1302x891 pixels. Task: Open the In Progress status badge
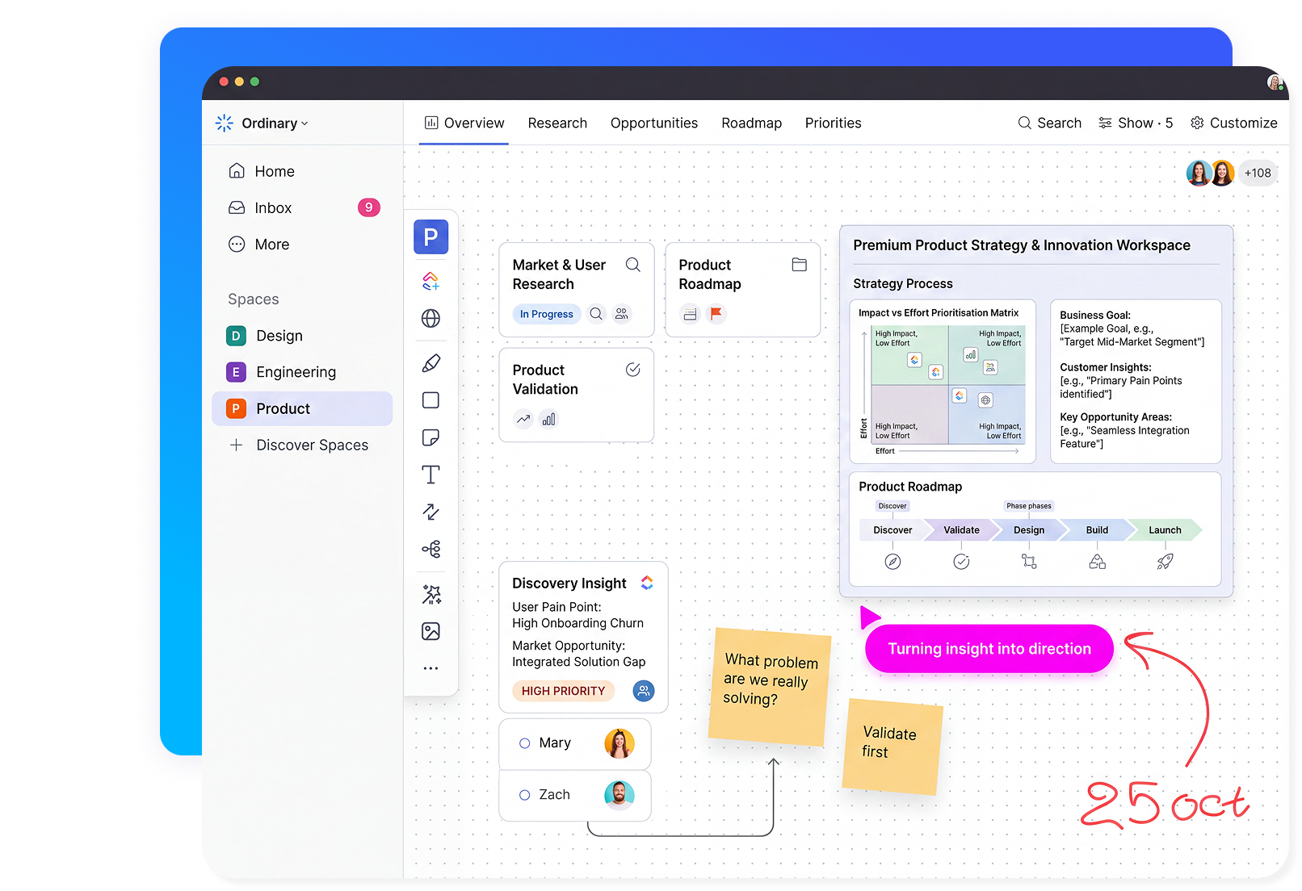pyautogui.click(x=547, y=314)
